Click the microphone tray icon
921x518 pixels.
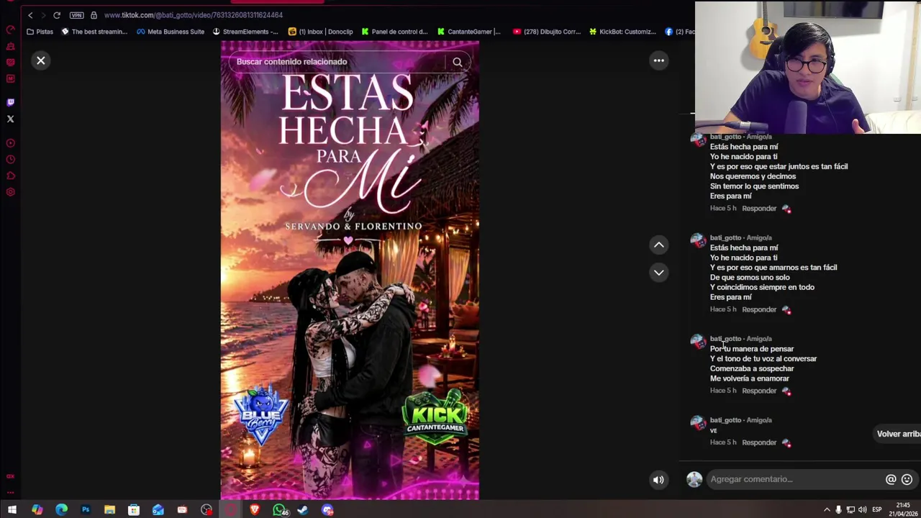[838, 510]
